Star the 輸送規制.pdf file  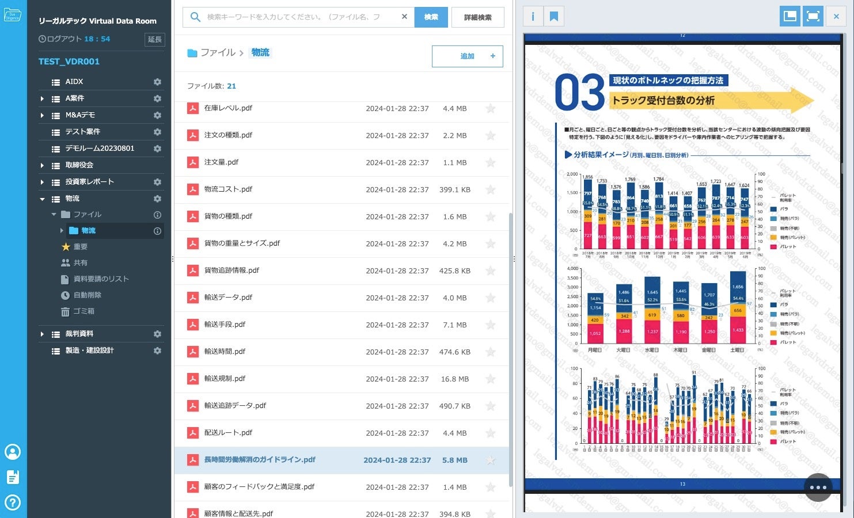pyautogui.click(x=491, y=379)
